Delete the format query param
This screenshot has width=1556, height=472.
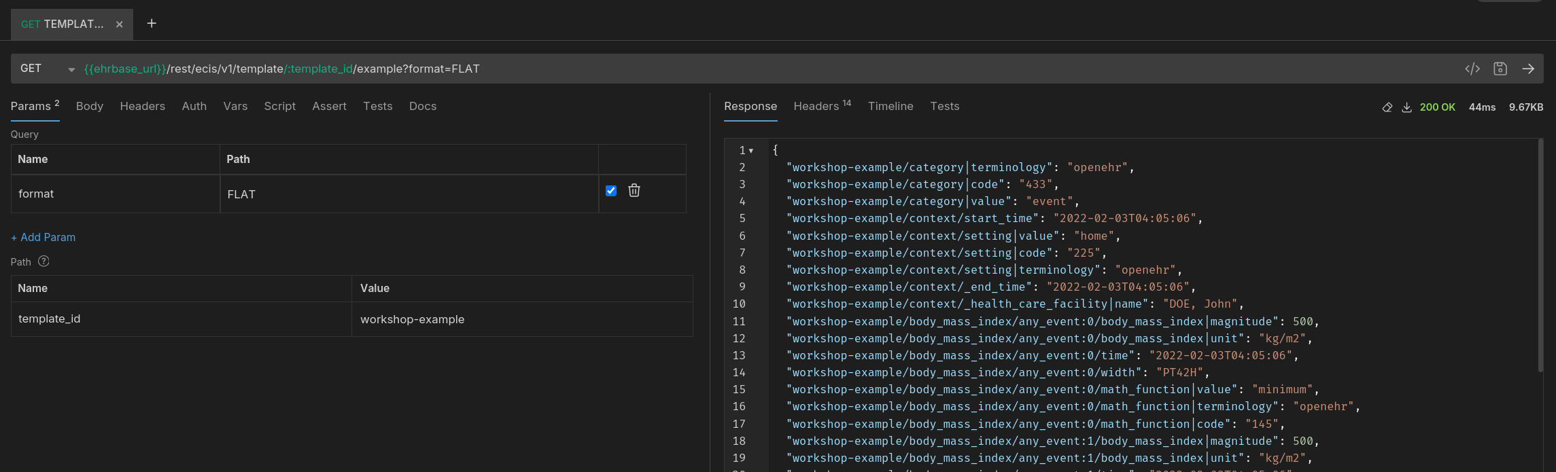634,191
